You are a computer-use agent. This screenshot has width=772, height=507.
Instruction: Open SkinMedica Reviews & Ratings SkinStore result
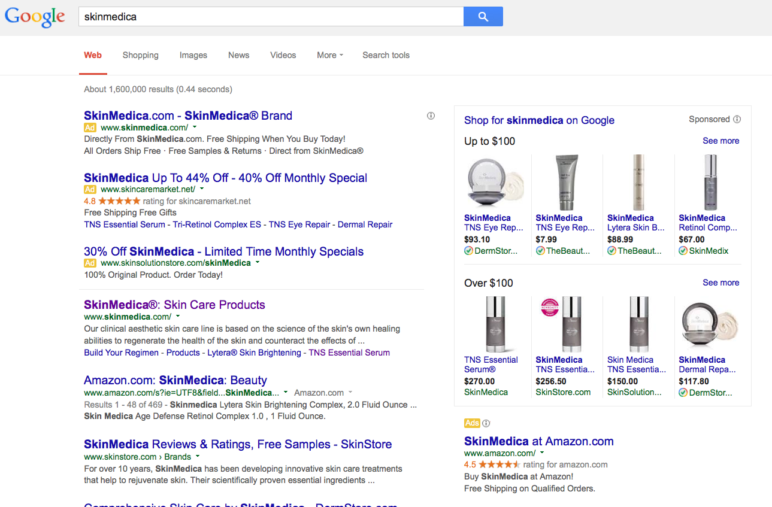click(x=237, y=444)
